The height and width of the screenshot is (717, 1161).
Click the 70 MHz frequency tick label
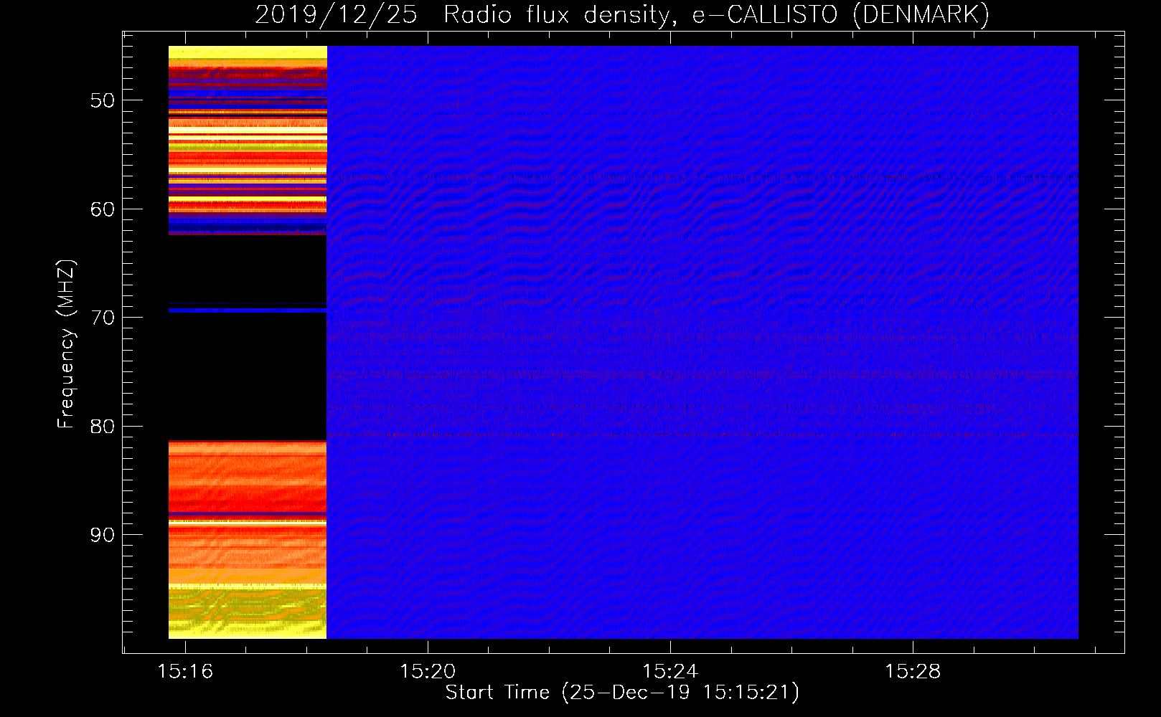click(102, 318)
